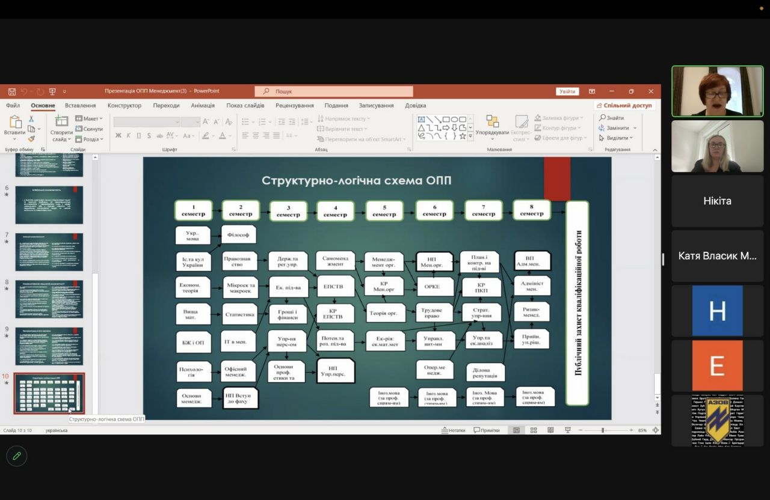Select slide 6 thumbnail
This screenshot has height=500, width=770.
(49, 205)
